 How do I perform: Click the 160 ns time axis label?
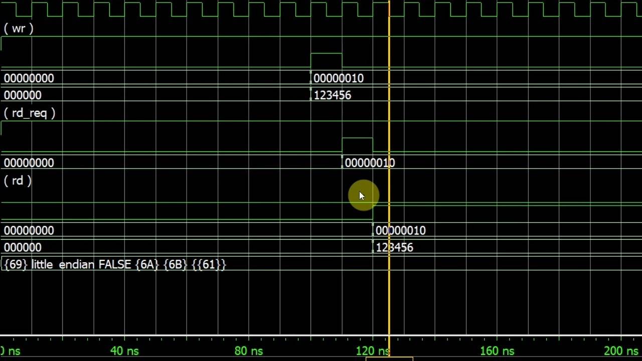click(x=497, y=351)
